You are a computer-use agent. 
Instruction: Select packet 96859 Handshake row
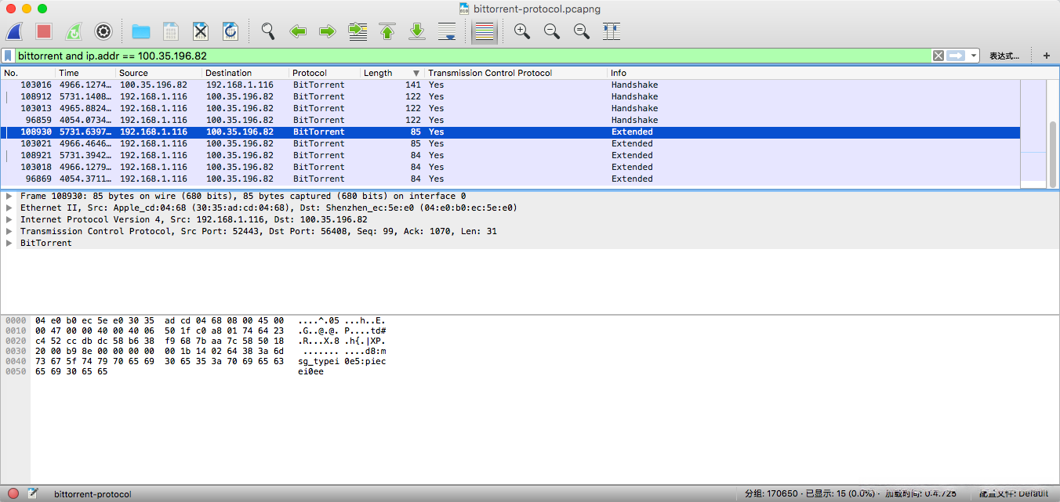tap(510, 120)
